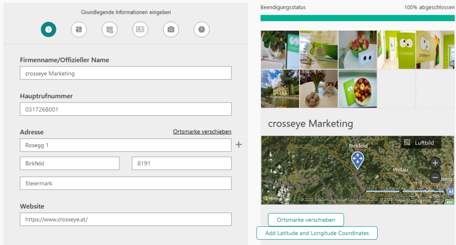Switch map to Luftbild aerial view
This screenshot has width=456, height=245.
coord(421,143)
